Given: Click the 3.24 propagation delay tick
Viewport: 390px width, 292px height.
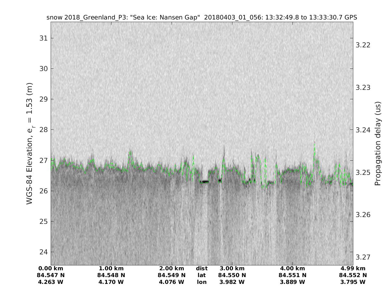Looking at the screenshot, I should (x=363, y=130).
